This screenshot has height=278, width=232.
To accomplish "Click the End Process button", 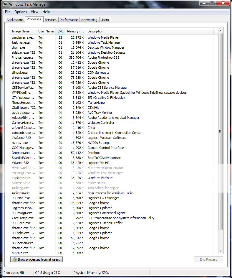I will pyautogui.click(x=209, y=259).
